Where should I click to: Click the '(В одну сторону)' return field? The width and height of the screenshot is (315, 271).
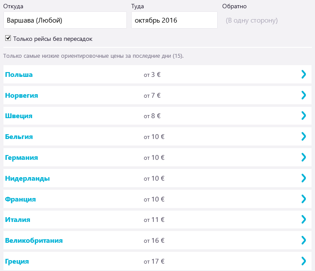pos(252,20)
